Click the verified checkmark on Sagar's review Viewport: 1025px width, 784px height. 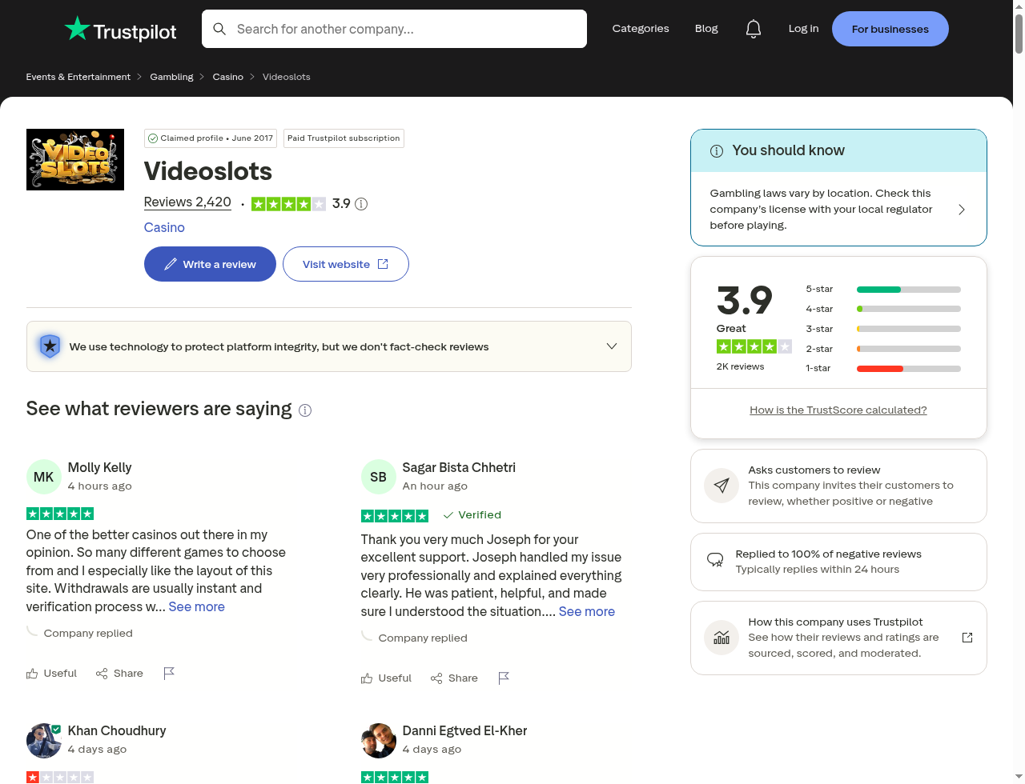point(448,515)
